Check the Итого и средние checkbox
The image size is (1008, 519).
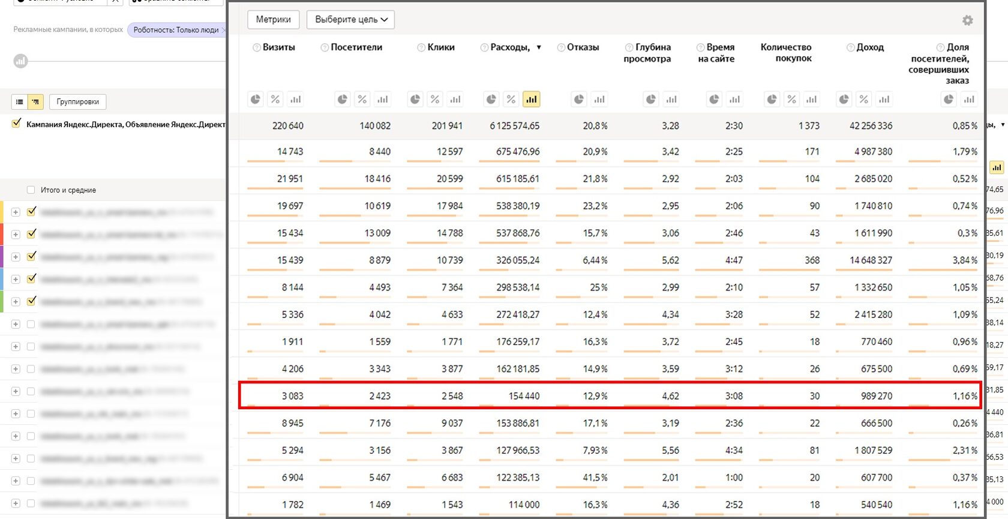pyautogui.click(x=31, y=190)
